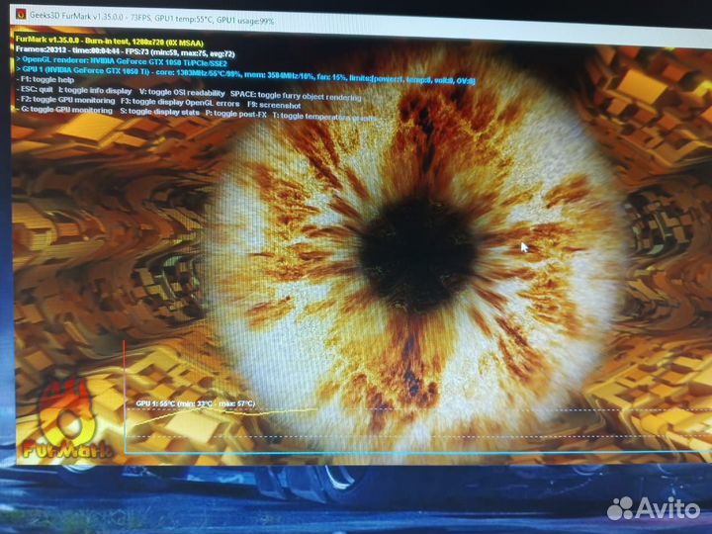Click the Avito watermark logo

(653, 508)
